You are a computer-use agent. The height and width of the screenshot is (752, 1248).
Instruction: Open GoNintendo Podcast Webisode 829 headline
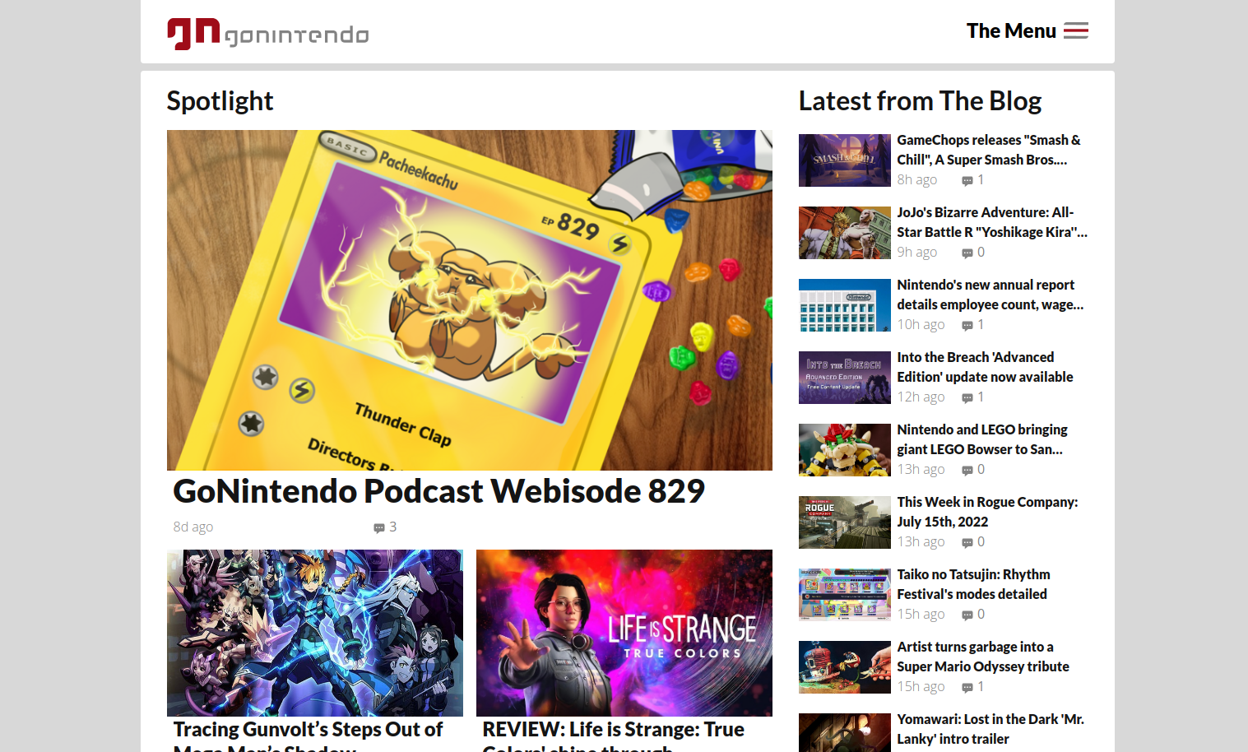coord(438,491)
